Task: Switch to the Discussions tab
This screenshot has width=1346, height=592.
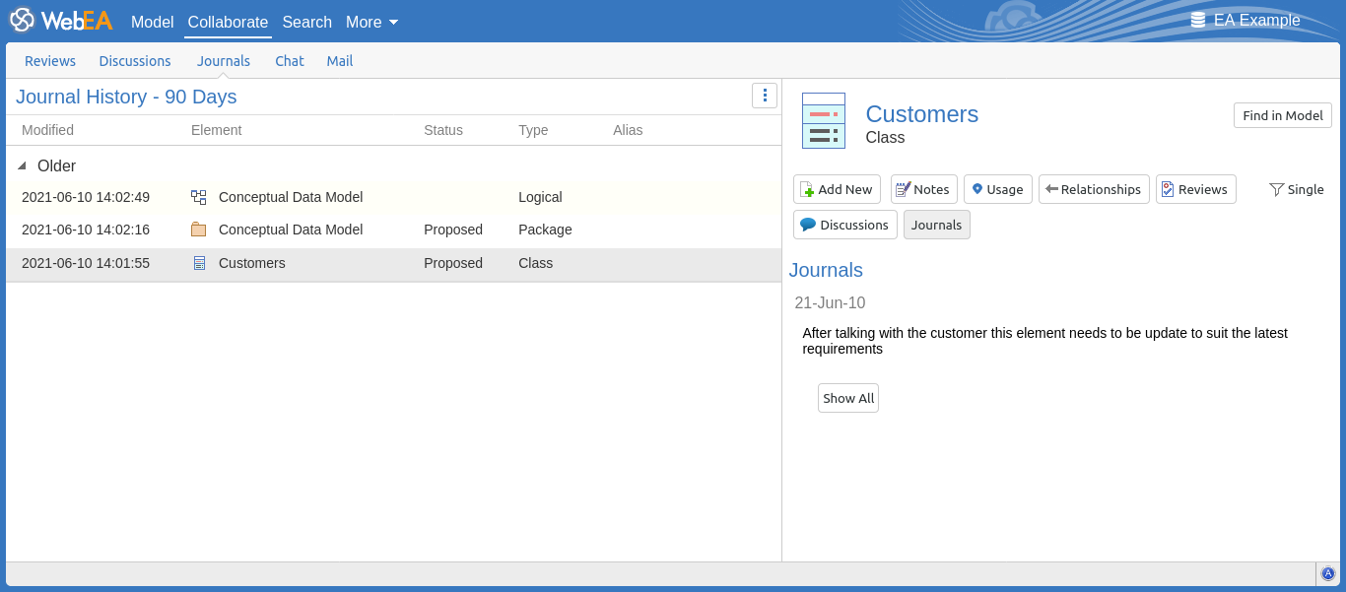Action: (135, 61)
